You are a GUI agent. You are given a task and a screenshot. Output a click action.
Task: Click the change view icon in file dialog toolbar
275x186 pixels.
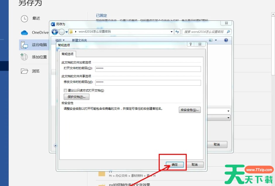pyautogui.click(x=211, y=40)
